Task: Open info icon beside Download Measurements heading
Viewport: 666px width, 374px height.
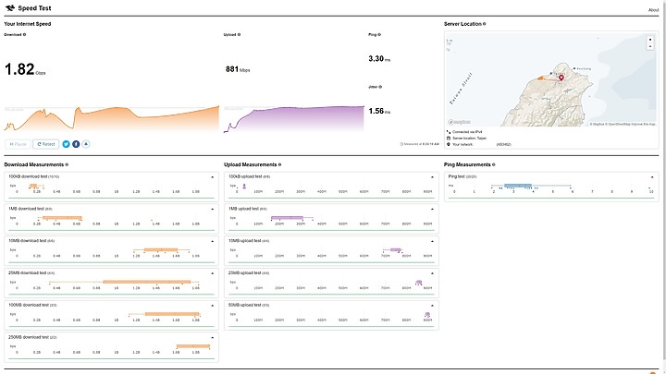Action: click(67, 164)
